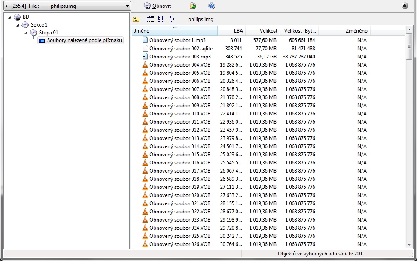
Task: Click status text Objektů ve vybraných adresářích: 200
Action: click(x=320, y=254)
